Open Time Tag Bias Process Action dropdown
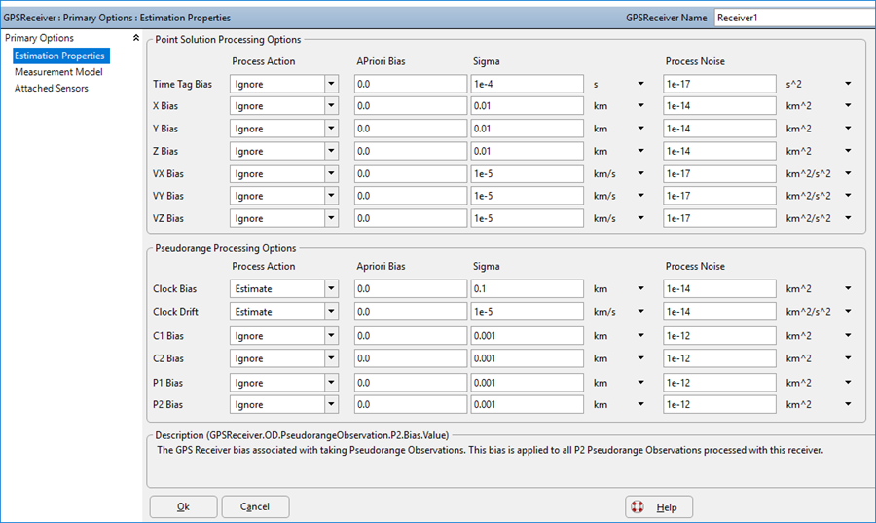 coord(331,84)
